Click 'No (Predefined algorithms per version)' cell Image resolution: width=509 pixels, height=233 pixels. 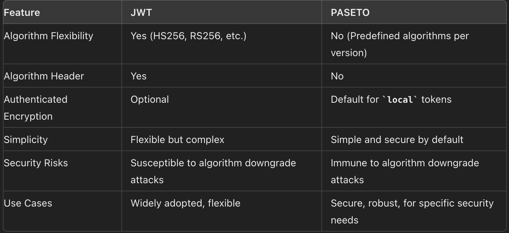400,44
